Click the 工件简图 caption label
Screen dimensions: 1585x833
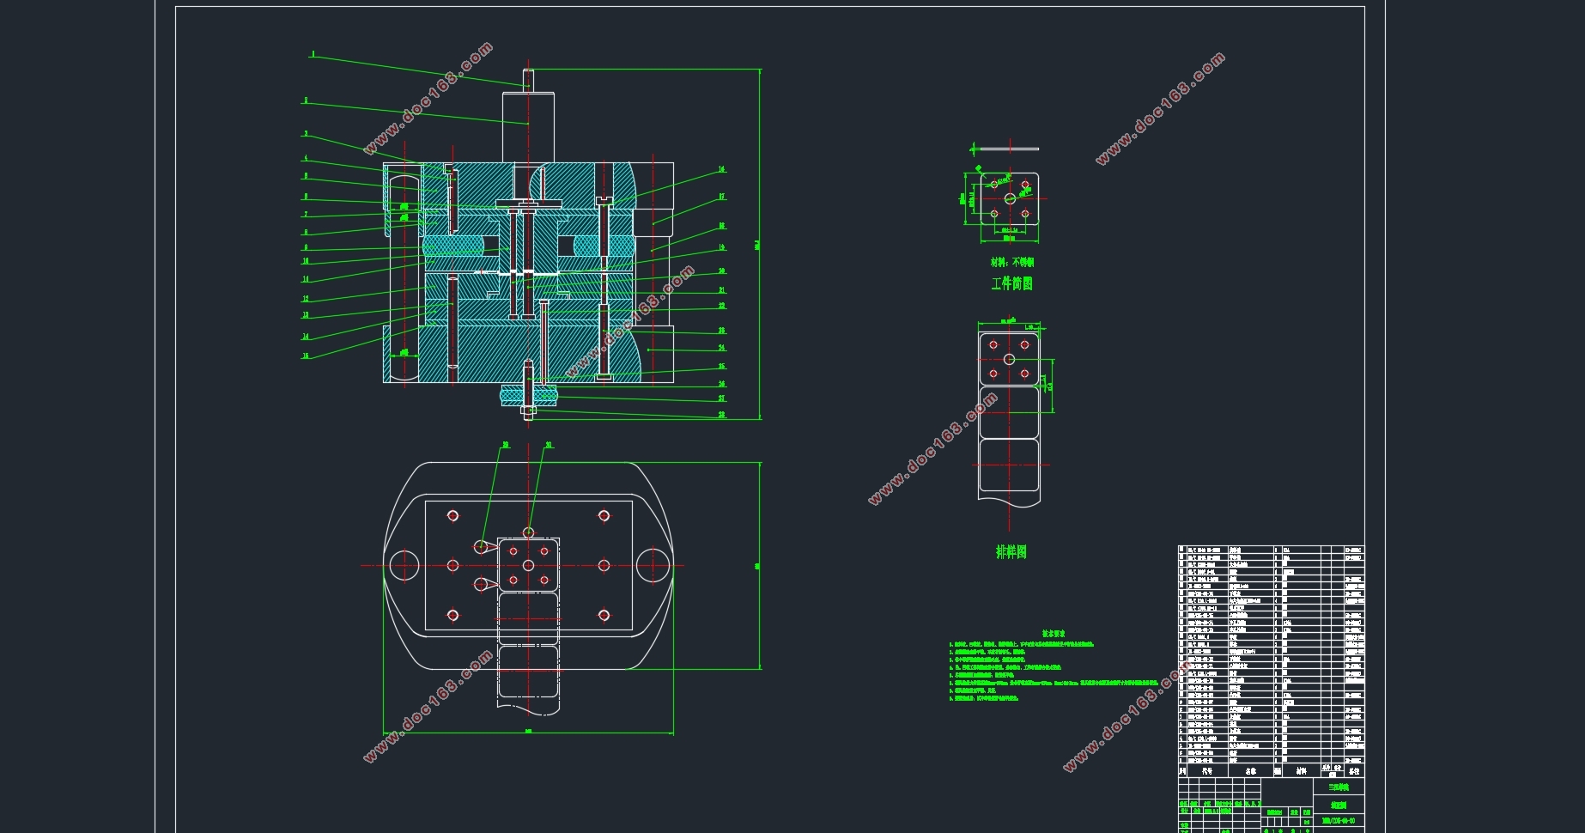(x=1011, y=283)
